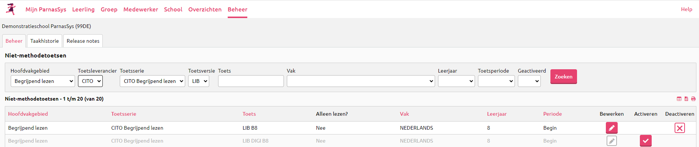Open the Geactiveerd filter dropdown

click(x=529, y=81)
